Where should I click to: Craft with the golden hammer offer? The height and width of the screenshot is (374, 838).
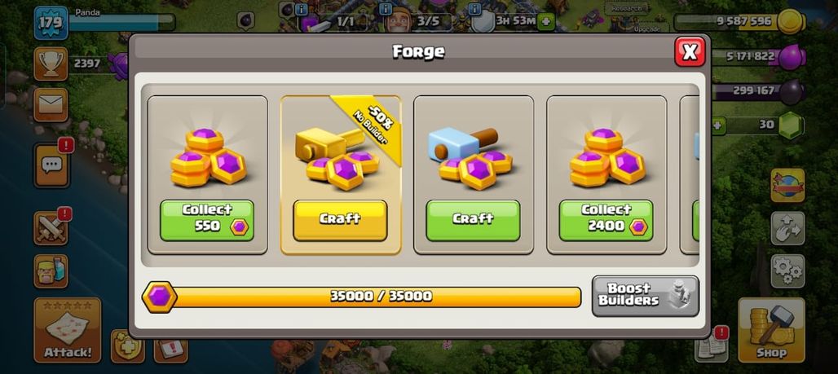point(340,220)
